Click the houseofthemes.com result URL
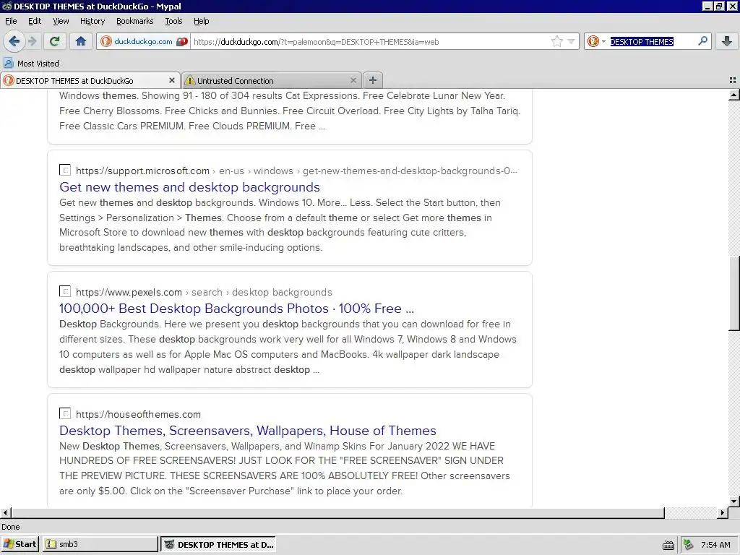The width and height of the screenshot is (740, 555). (x=138, y=414)
